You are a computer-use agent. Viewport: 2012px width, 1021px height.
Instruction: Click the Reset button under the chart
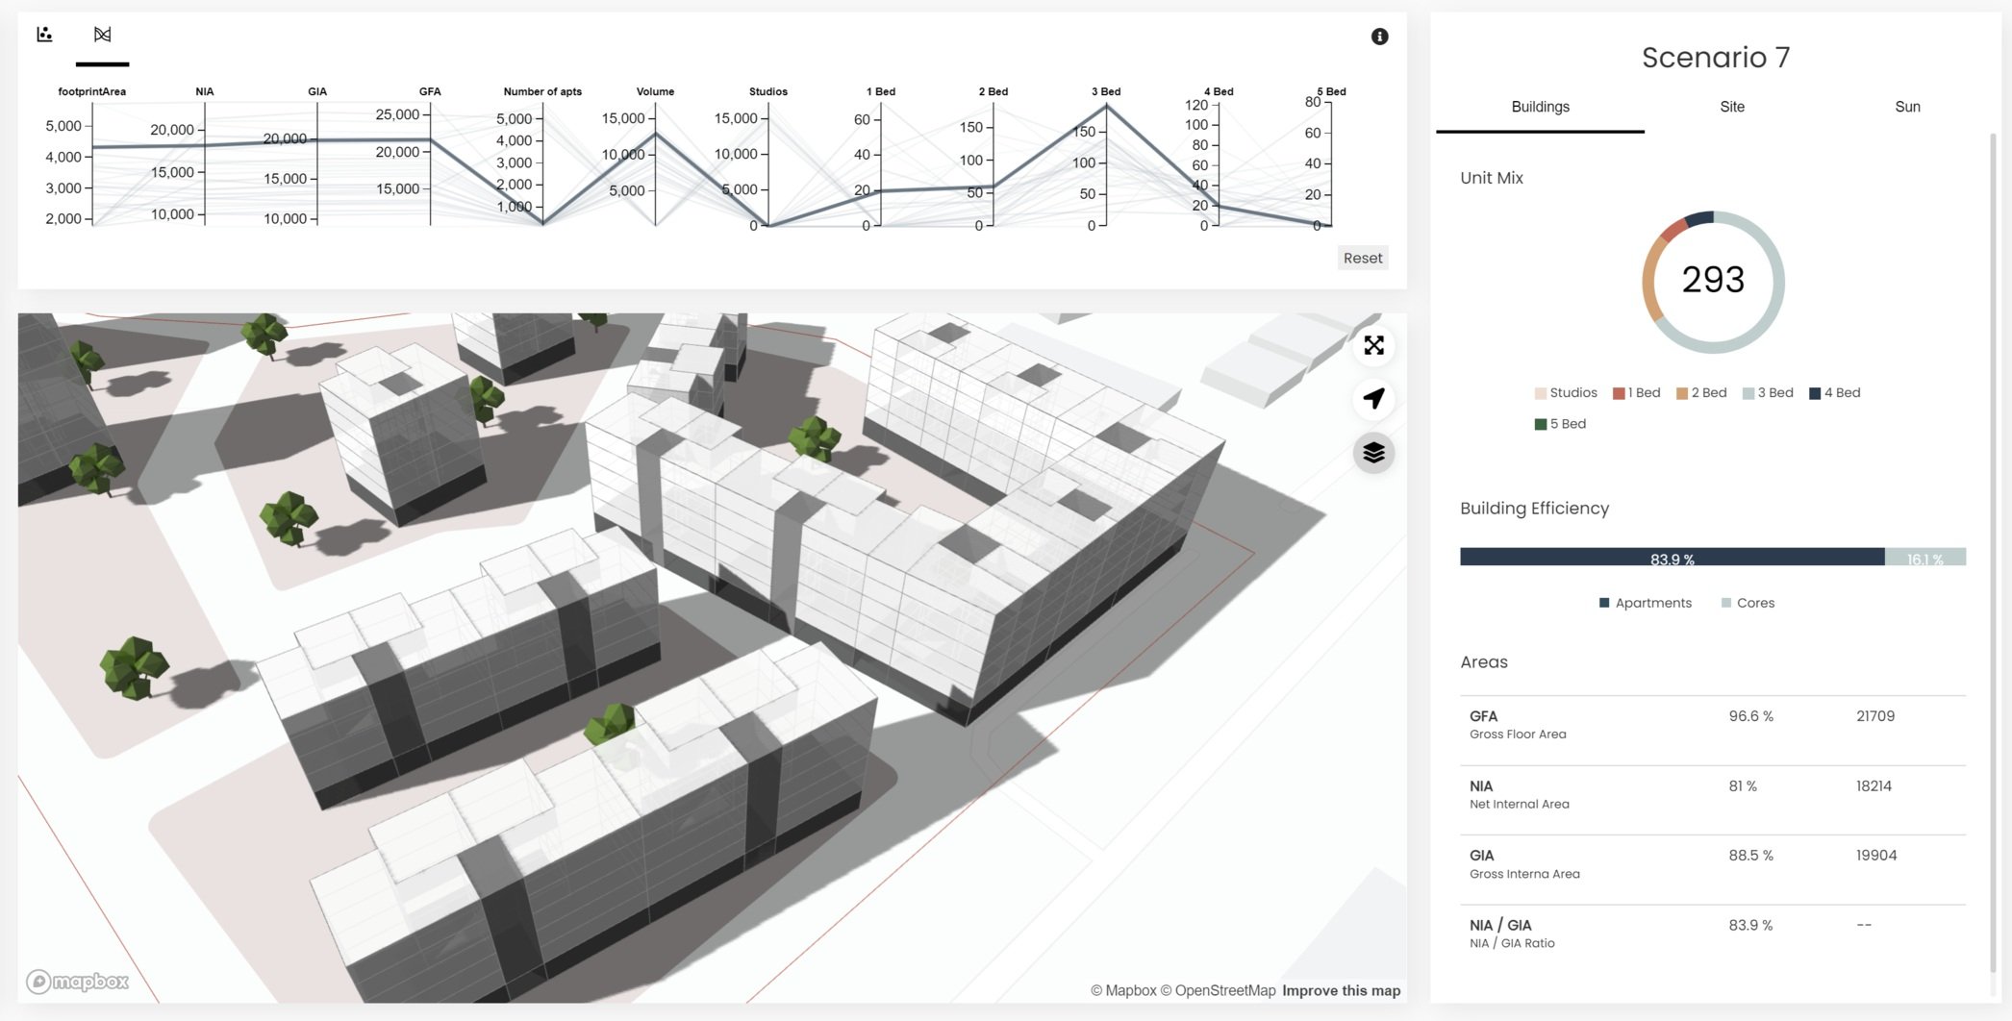point(1363,258)
